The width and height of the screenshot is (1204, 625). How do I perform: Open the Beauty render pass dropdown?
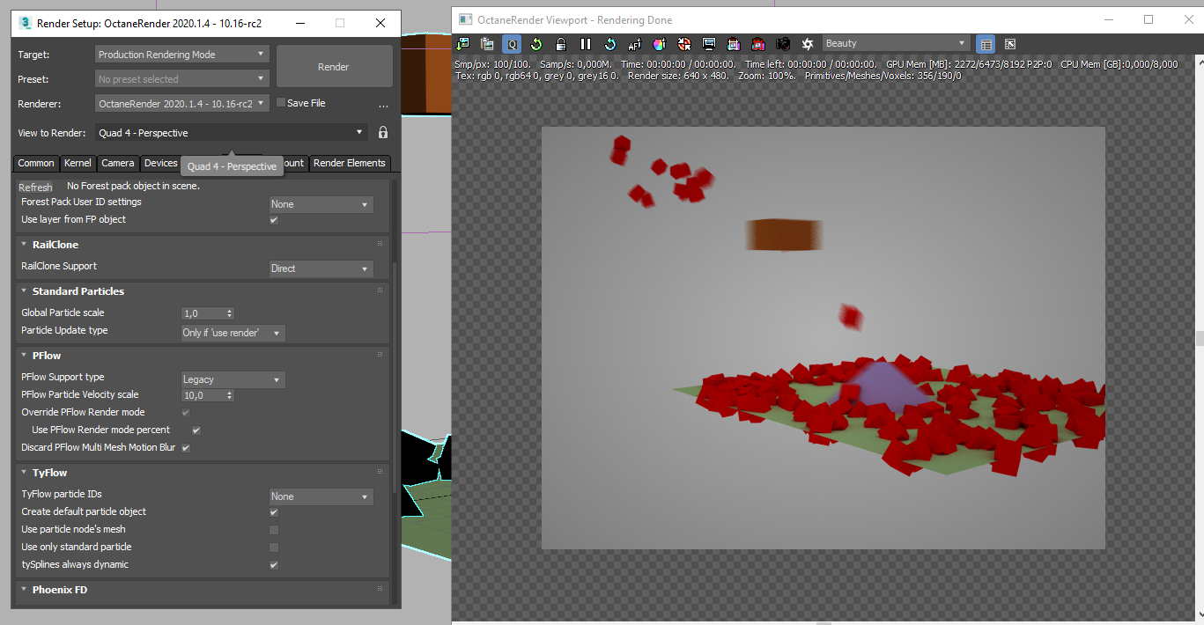pyautogui.click(x=897, y=43)
